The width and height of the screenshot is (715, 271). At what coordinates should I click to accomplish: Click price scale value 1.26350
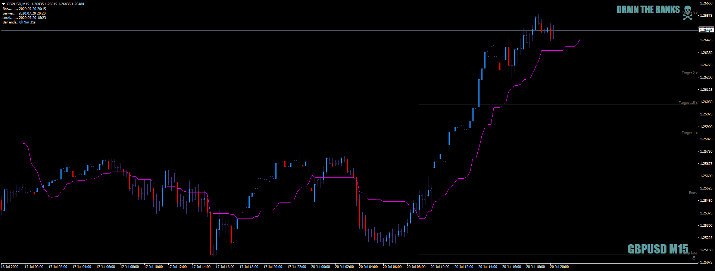[706, 53]
